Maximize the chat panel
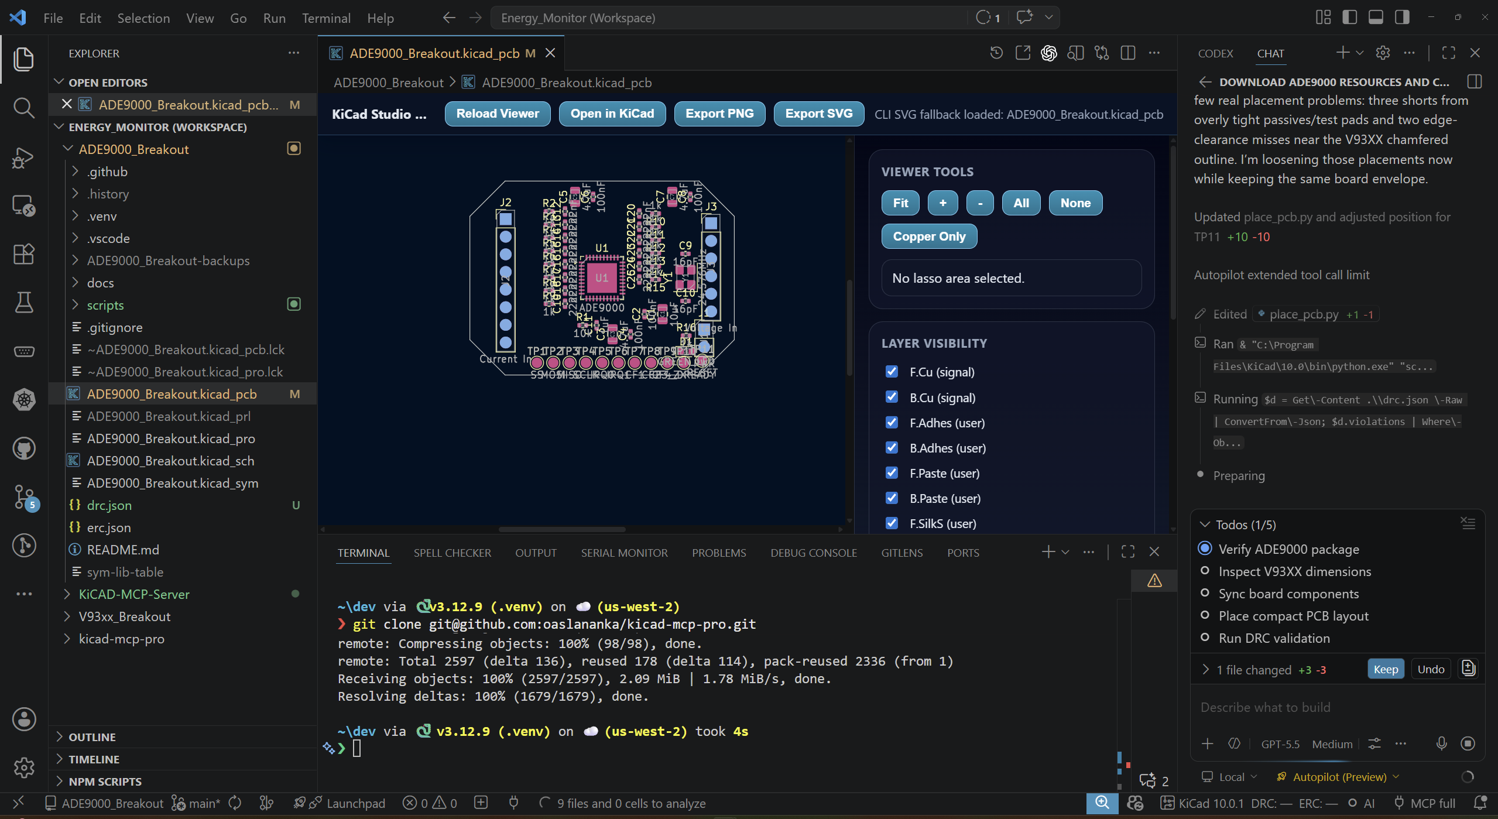This screenshot has width=1498, height=819. (x=1449, y=53)
